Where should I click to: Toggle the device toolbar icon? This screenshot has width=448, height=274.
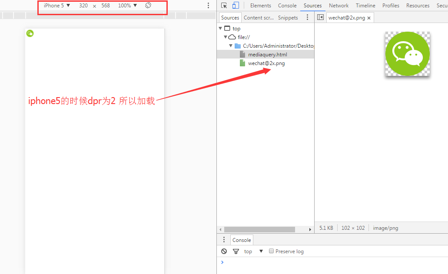click(x=236, y=5)
